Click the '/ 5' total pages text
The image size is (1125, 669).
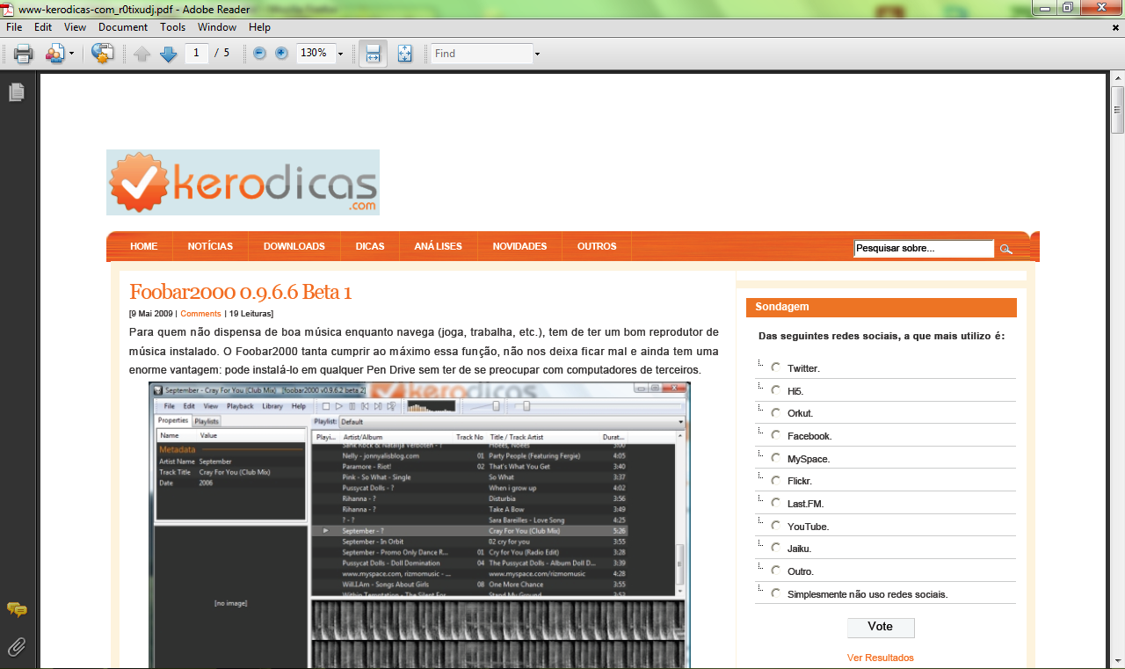[x=222, y=53]
